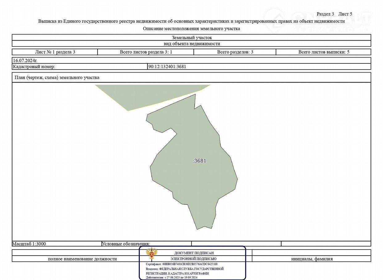
Task: Click the faint watermark logo at top right
Action: coord(318,21)
